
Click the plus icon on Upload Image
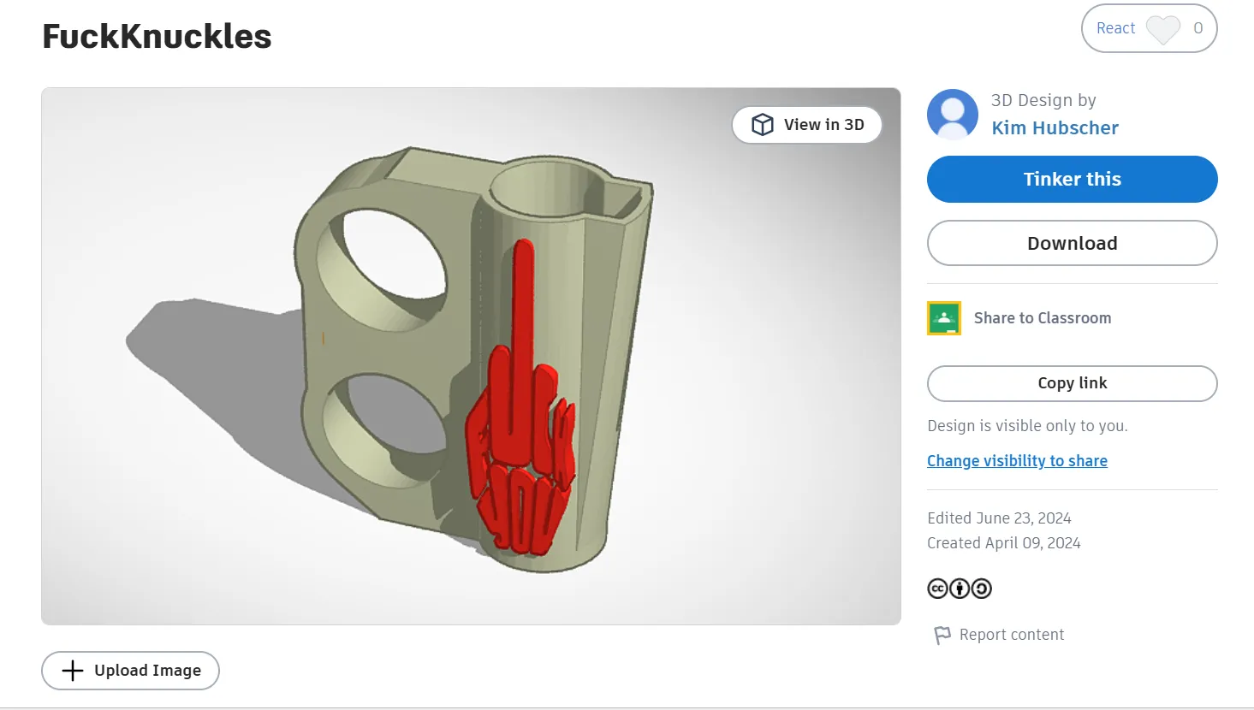pos(73,671)
